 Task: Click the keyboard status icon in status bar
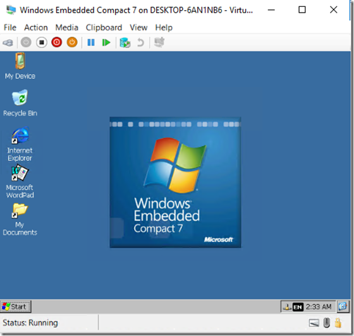[x=314, y=323]
